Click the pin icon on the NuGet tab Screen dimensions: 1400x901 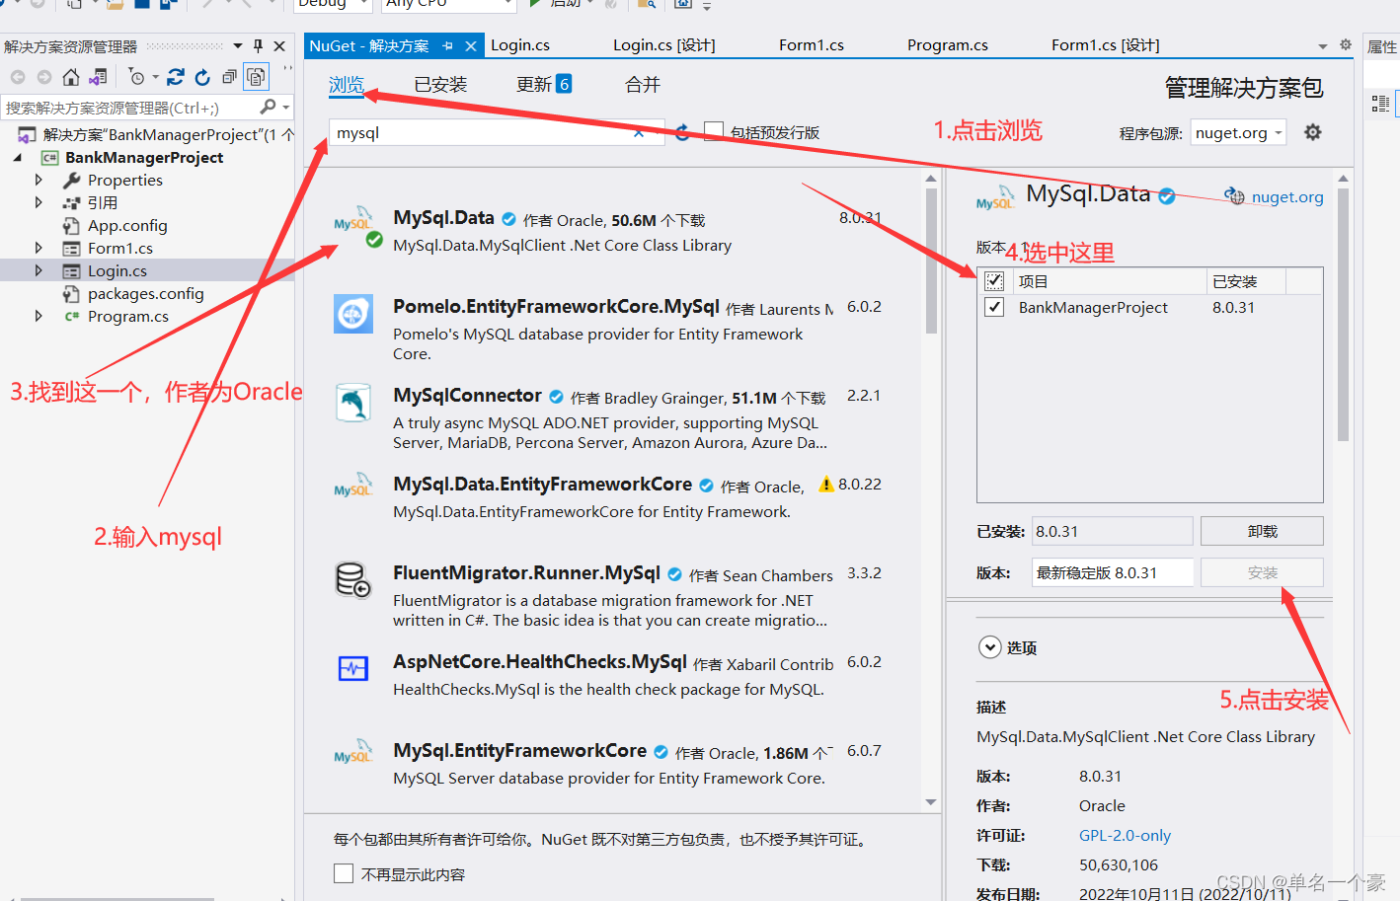[447, 45]
